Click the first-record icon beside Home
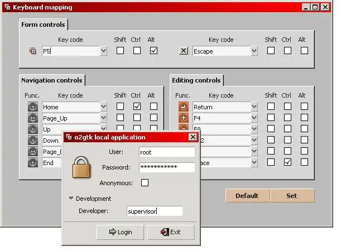 tap(33, 107)
